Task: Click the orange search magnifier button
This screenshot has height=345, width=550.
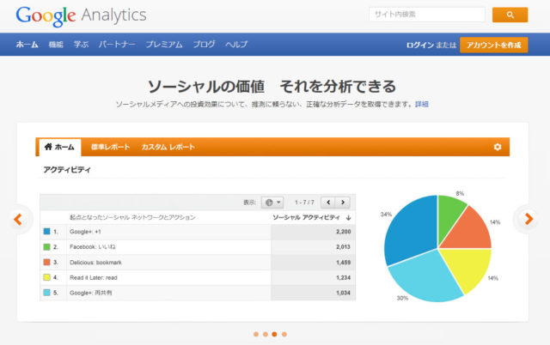Action: tap(510, 15)
